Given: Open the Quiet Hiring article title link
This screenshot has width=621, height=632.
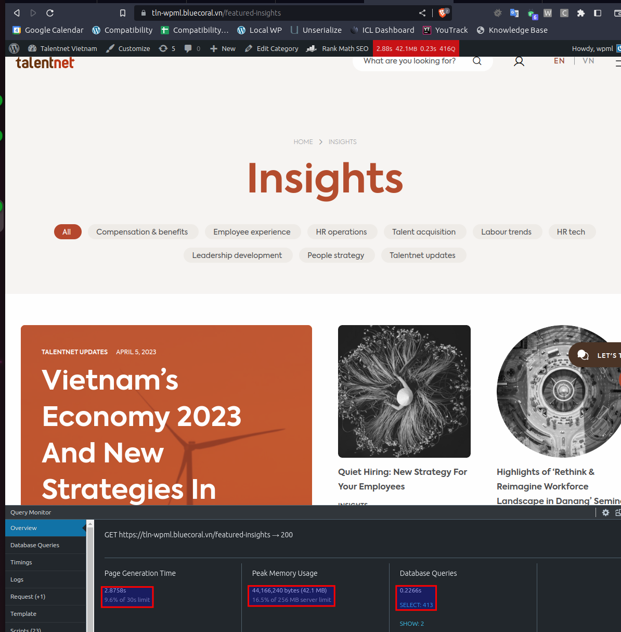Looking at the screenshot, I should pos(403,479).
